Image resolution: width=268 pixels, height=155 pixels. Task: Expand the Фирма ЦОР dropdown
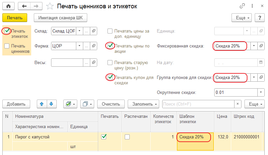(79, 46)
